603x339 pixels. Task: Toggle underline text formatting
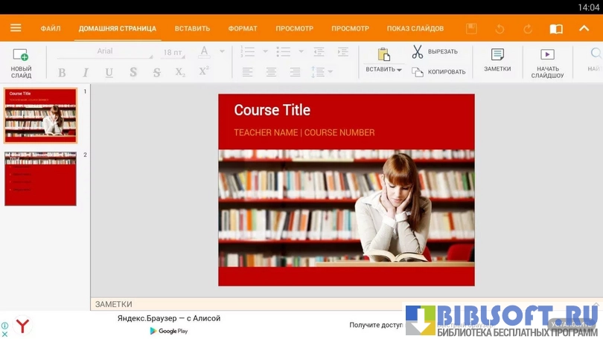tap(109, 73)
